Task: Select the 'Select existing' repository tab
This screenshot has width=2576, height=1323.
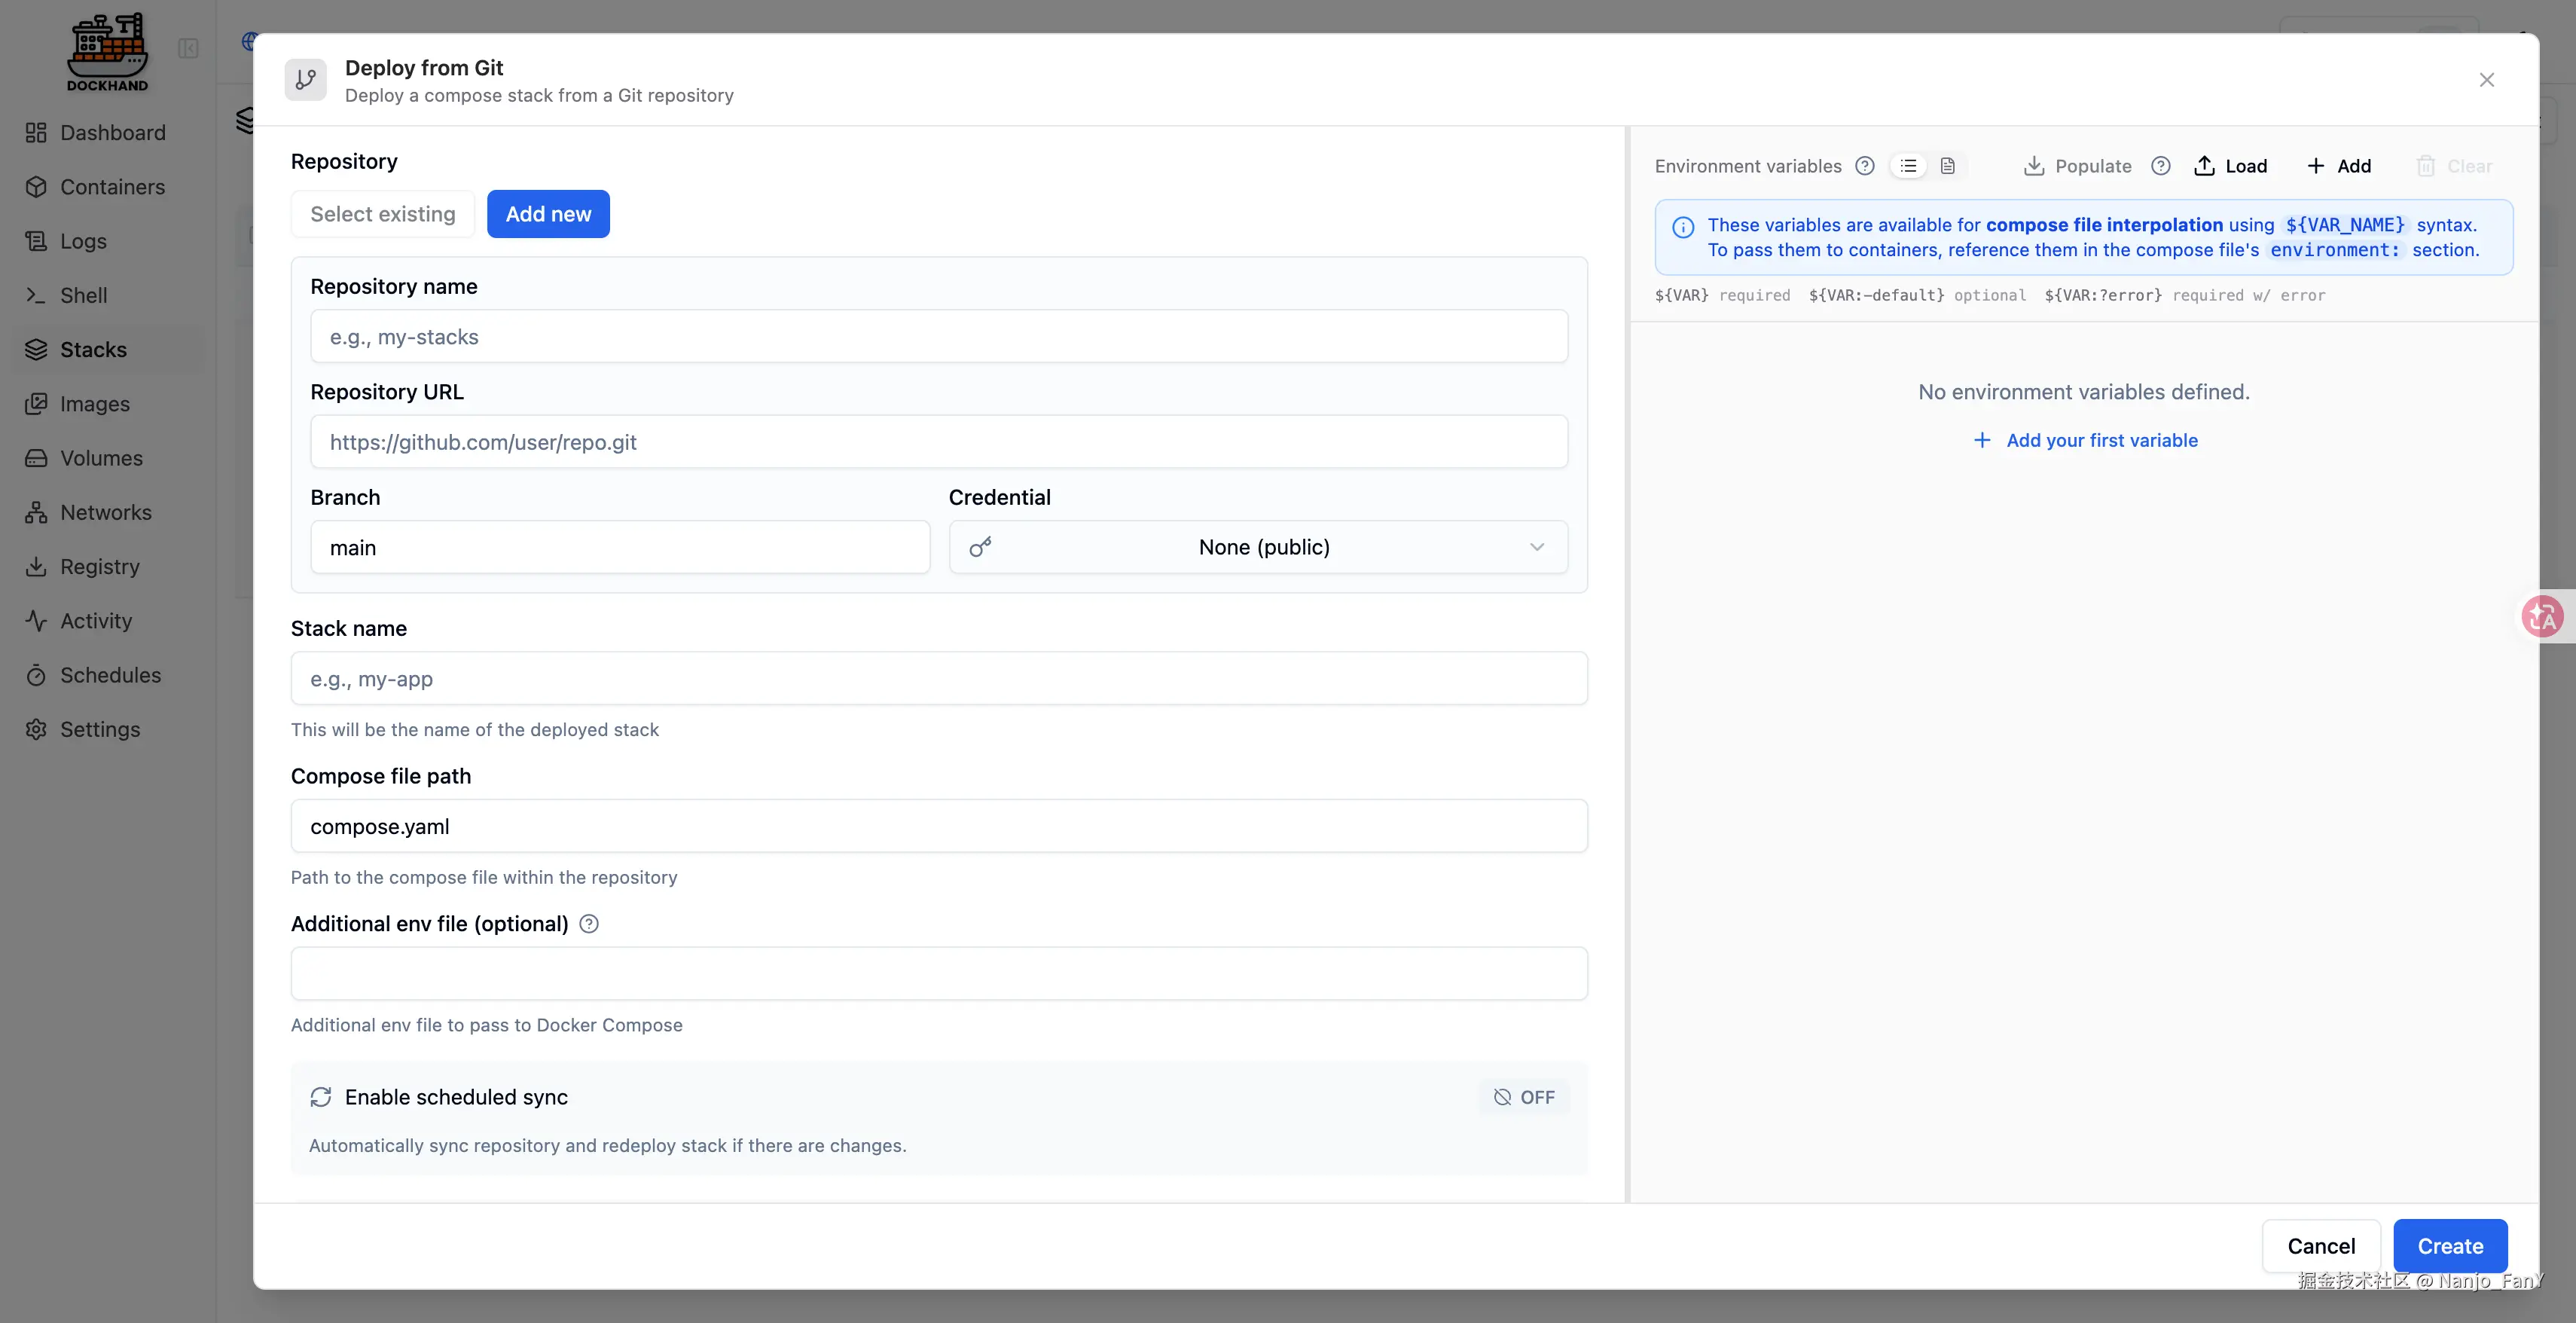Action: pyautogui.click(x=382, y=214)
